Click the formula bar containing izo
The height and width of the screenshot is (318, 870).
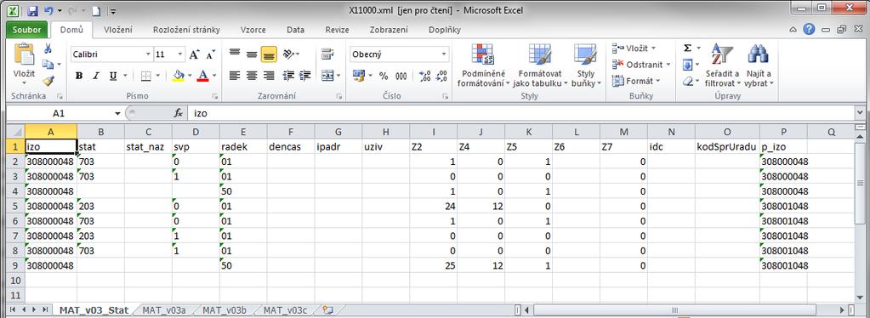(x=521, y=113)
